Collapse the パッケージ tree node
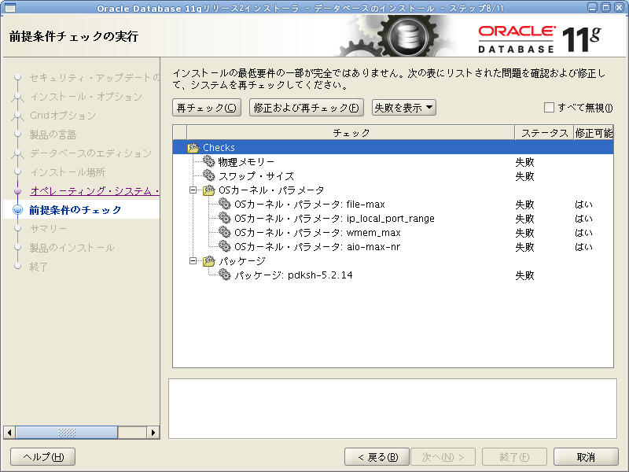The image size is (629, 472). 193,261
